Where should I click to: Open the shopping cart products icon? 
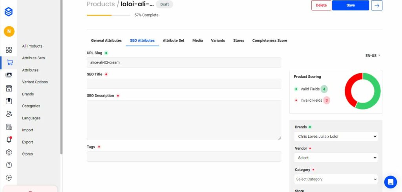9,62
